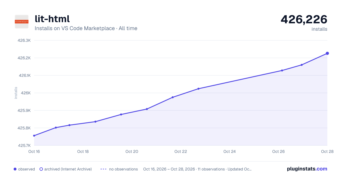The width and height of the screenshot is (341, 179).
Task: Click the 'installs' label under the total count
Action: point(319,29)
